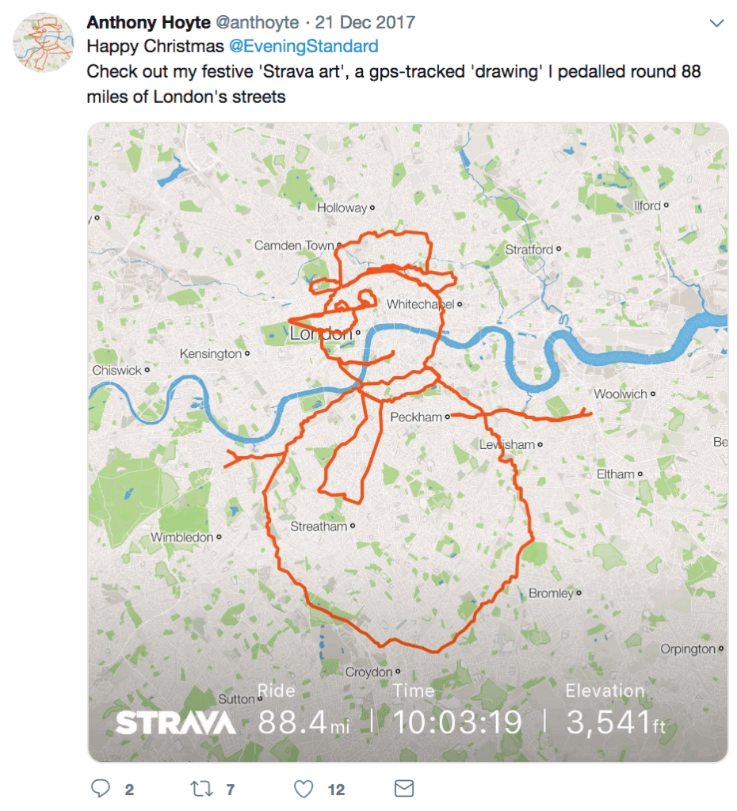The height and width of the screenshot is (811, 737).
Task: Click the 10:03:19 ride time stat
Action: tap(457, 722)
